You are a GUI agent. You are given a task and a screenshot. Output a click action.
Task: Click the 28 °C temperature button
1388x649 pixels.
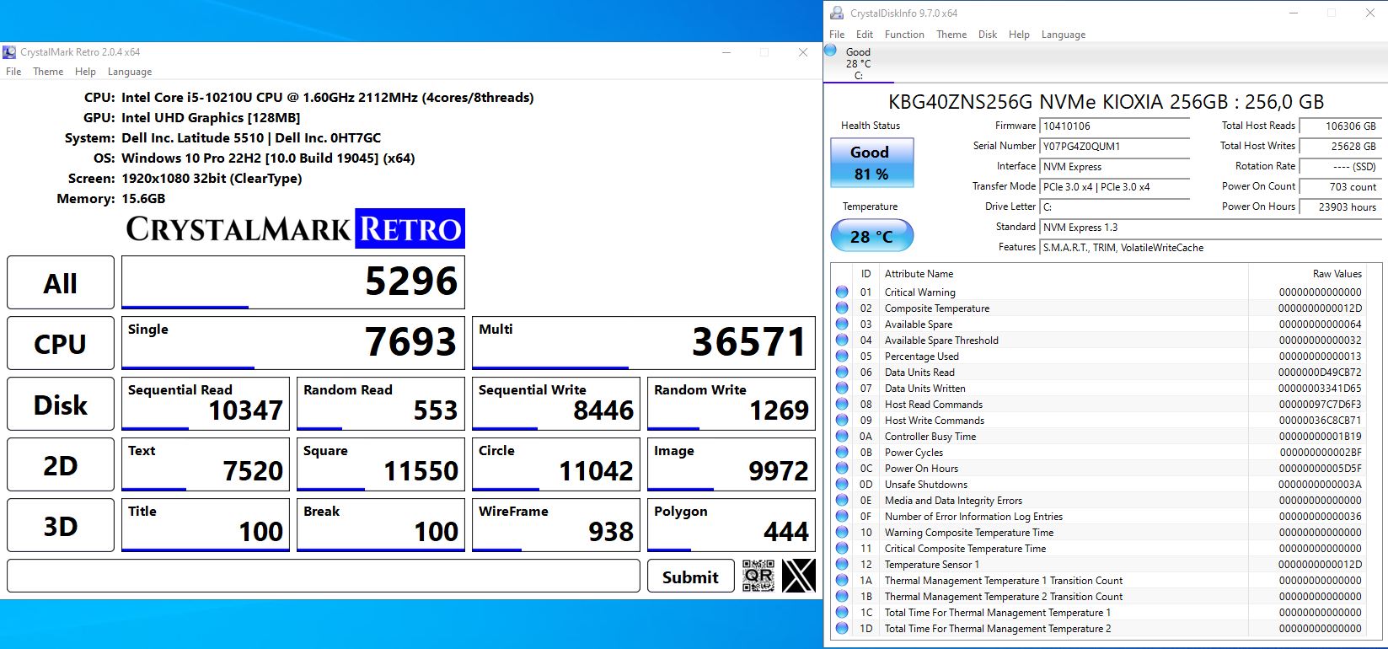[x=871, y=235]
